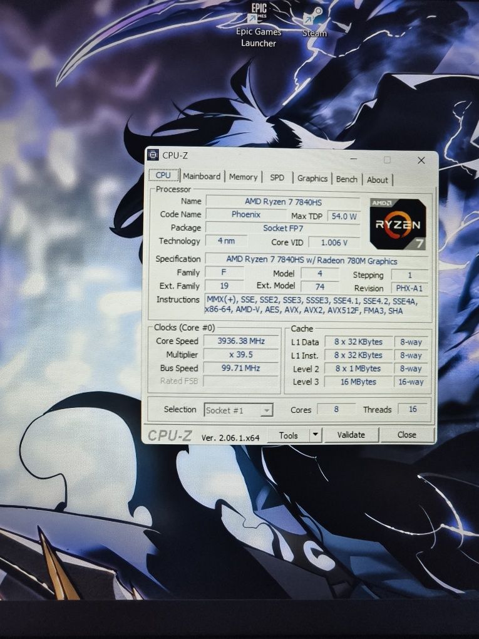This screenshot has width=479, height=639.
Task: Click the empty Rated FSB field
Action: click(241, 382)
